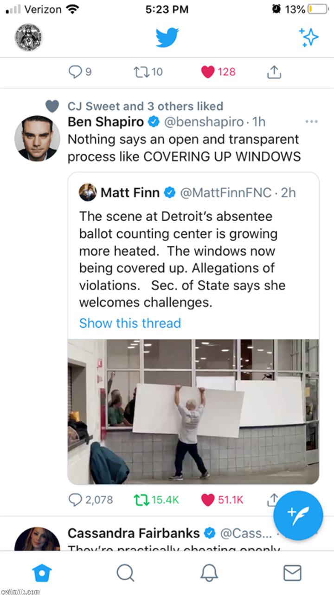Tap the Twitter bird logo
This screenshot has height=595, width=334.
click(167, 37)
